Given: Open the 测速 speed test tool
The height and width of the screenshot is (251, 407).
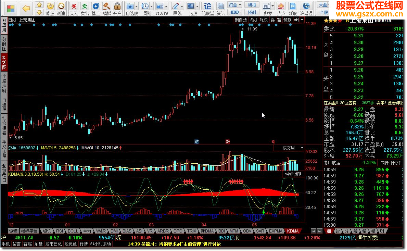Looking at the screenshot, I should click(x=61, y=8).
